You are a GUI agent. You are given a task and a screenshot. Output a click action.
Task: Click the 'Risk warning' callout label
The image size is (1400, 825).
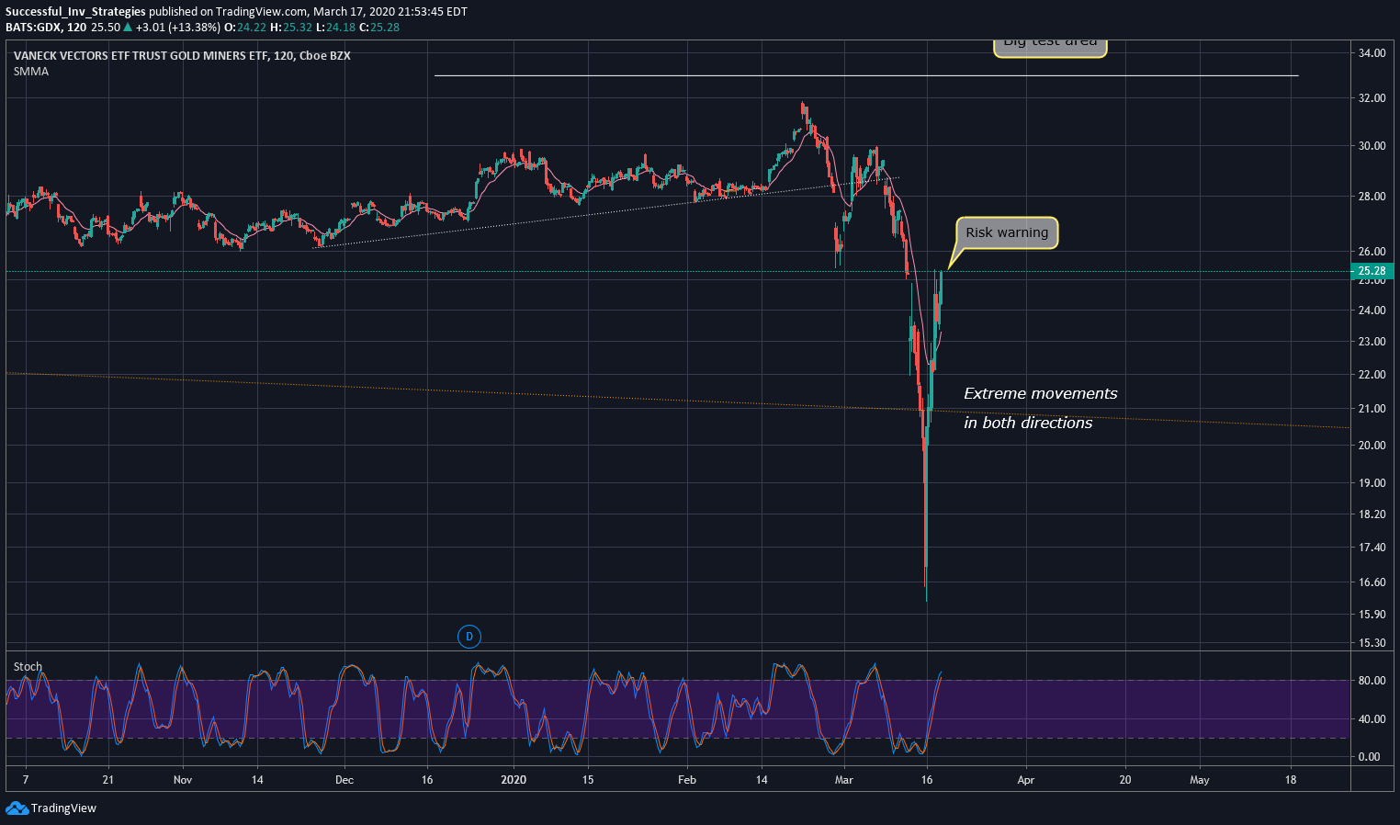1007,232
